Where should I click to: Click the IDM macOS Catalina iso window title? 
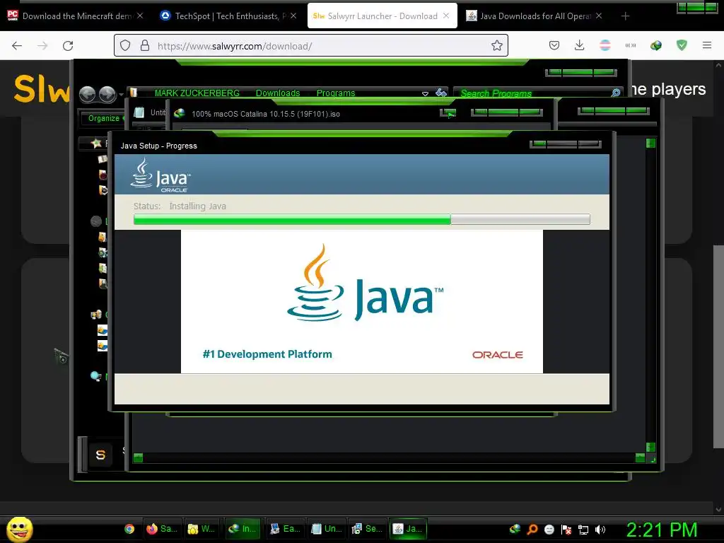266,114
